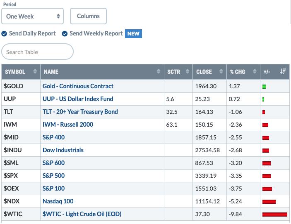Image resolution: width=291 pixels, height=224 pixels.
Task: Click the long red change bar for $WTIC
Action: pyautogui.click(x=275, y=215)
